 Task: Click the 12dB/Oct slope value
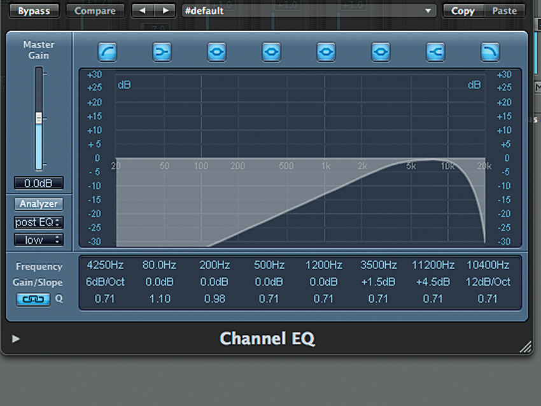click(x=488, y=282)
